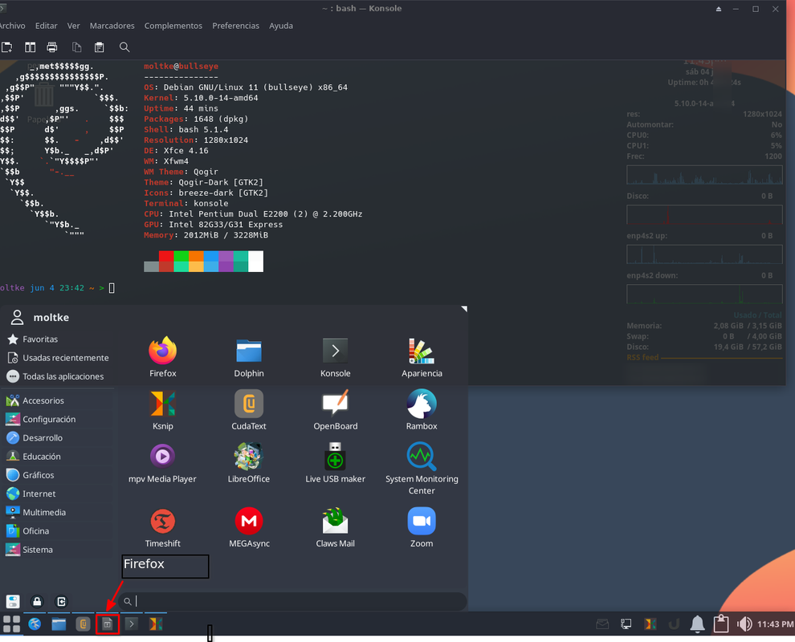
Task: Focus the application search field
Action: tap(293, 601)
